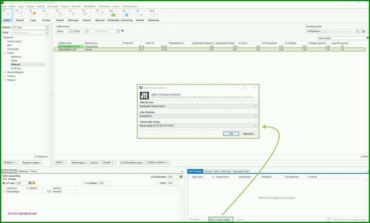Open the Plattform dropdown

47,28
